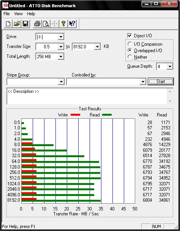This screenshot has width=180, height=231.
Task: Open Print Preview magnifier icon
Action: pyautogui.click(x=46, y=24)
